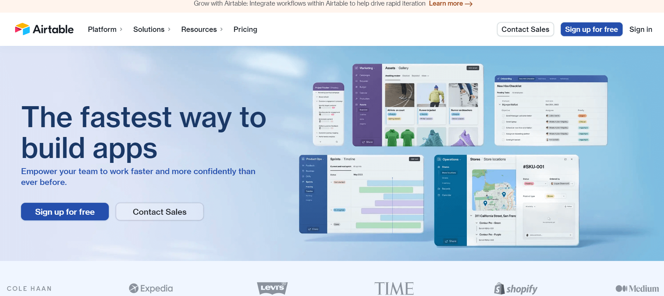664x296 pixels.
Task: Click the Runner on bleachers gallery photo
Action: click(x=463, y=95)
